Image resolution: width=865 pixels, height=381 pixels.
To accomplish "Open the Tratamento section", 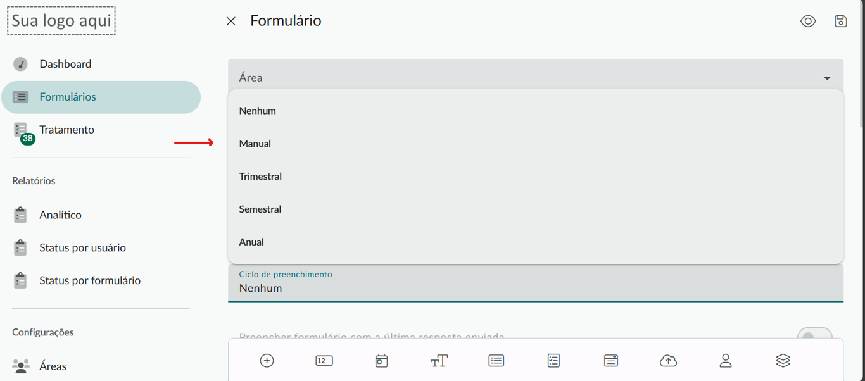I will (x=66, y=130).
